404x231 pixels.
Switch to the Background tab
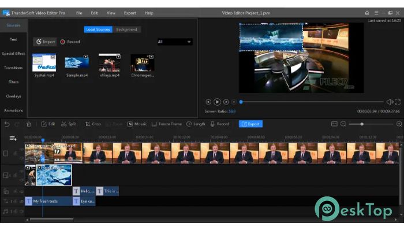[126, 29]
